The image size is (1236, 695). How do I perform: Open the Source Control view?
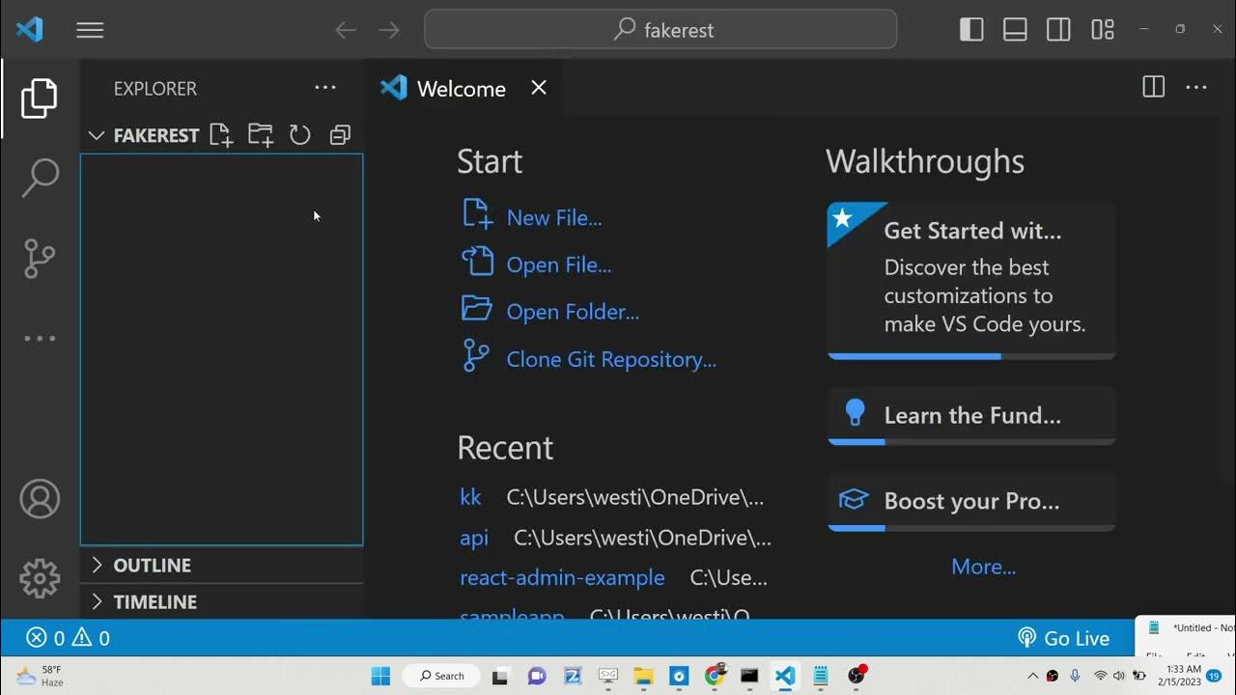40,259
